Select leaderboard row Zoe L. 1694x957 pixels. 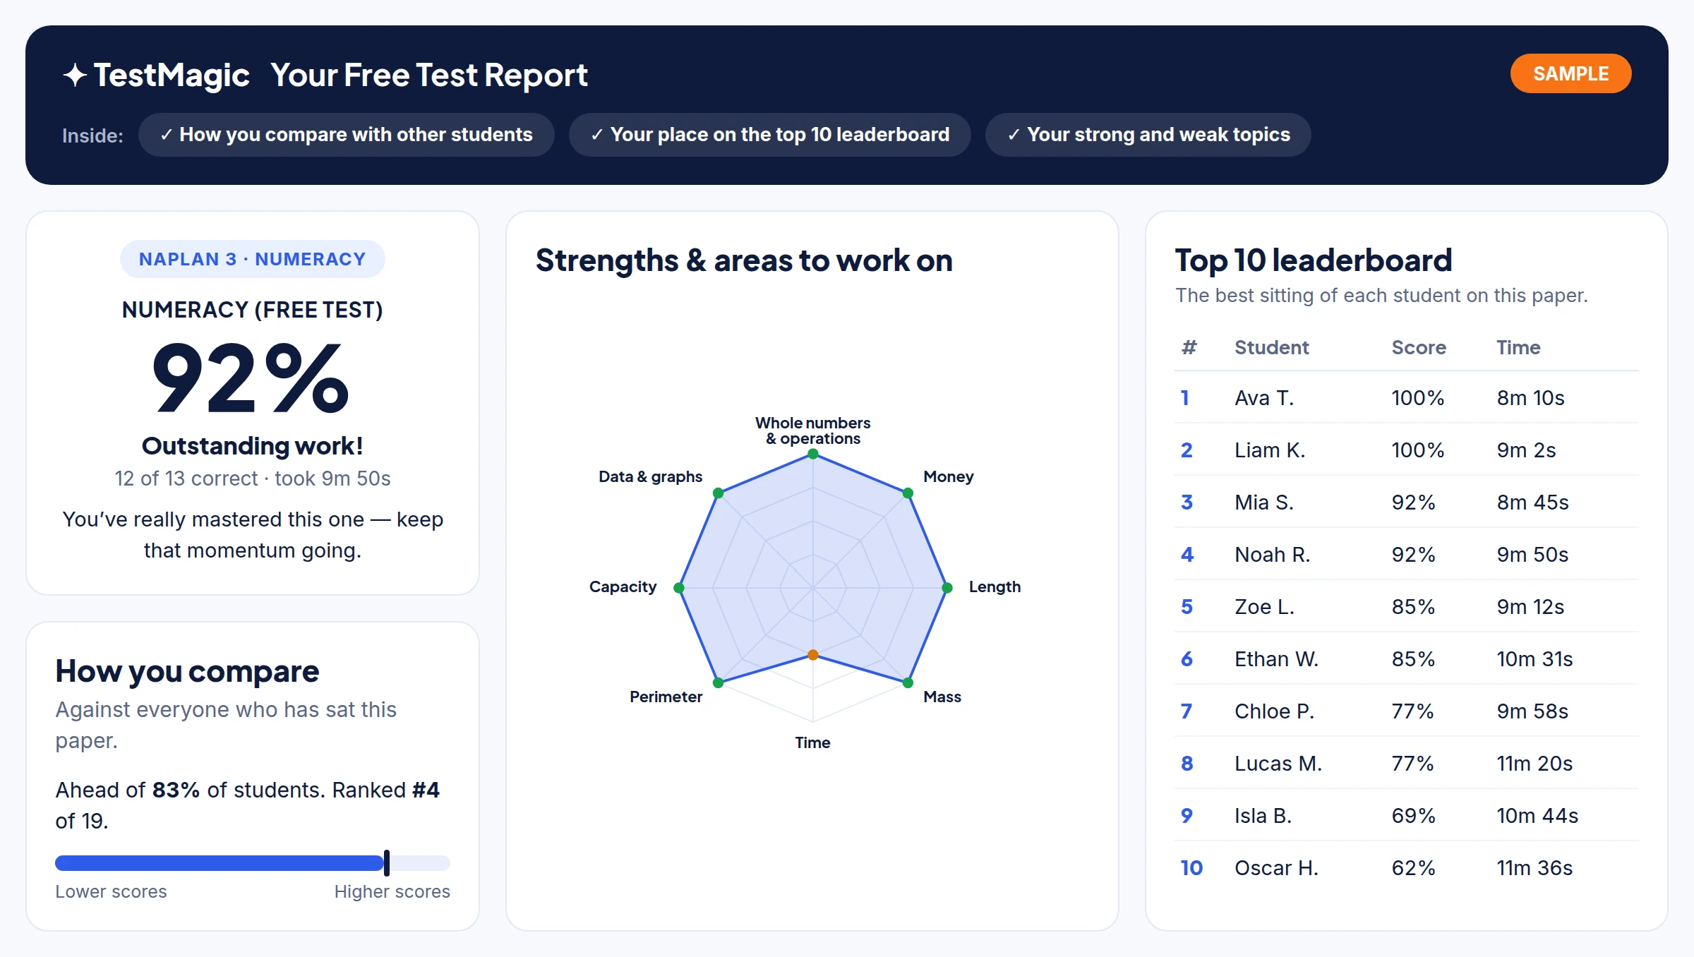point(1406,606)
